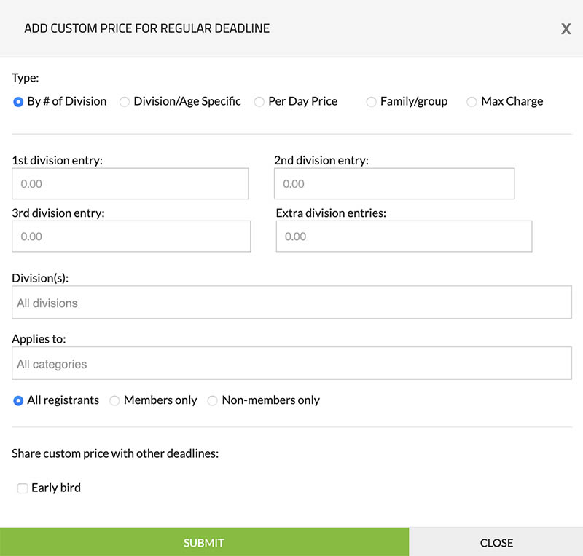Viewport: 583px width, 556px height.
Task: Select the Non-members only option
Action: (213, 400)
